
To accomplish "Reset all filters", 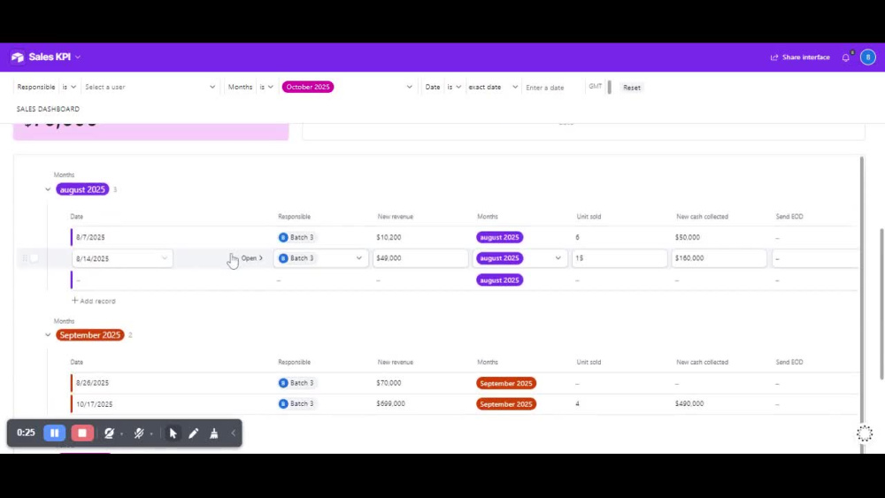I will click(x=632, y=88).
